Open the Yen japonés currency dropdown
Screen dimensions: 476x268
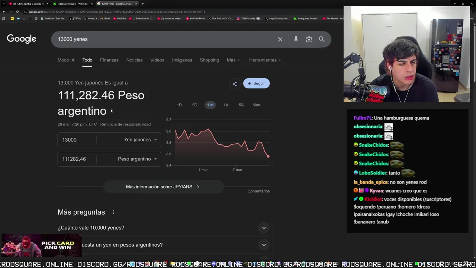coord(140,140)
